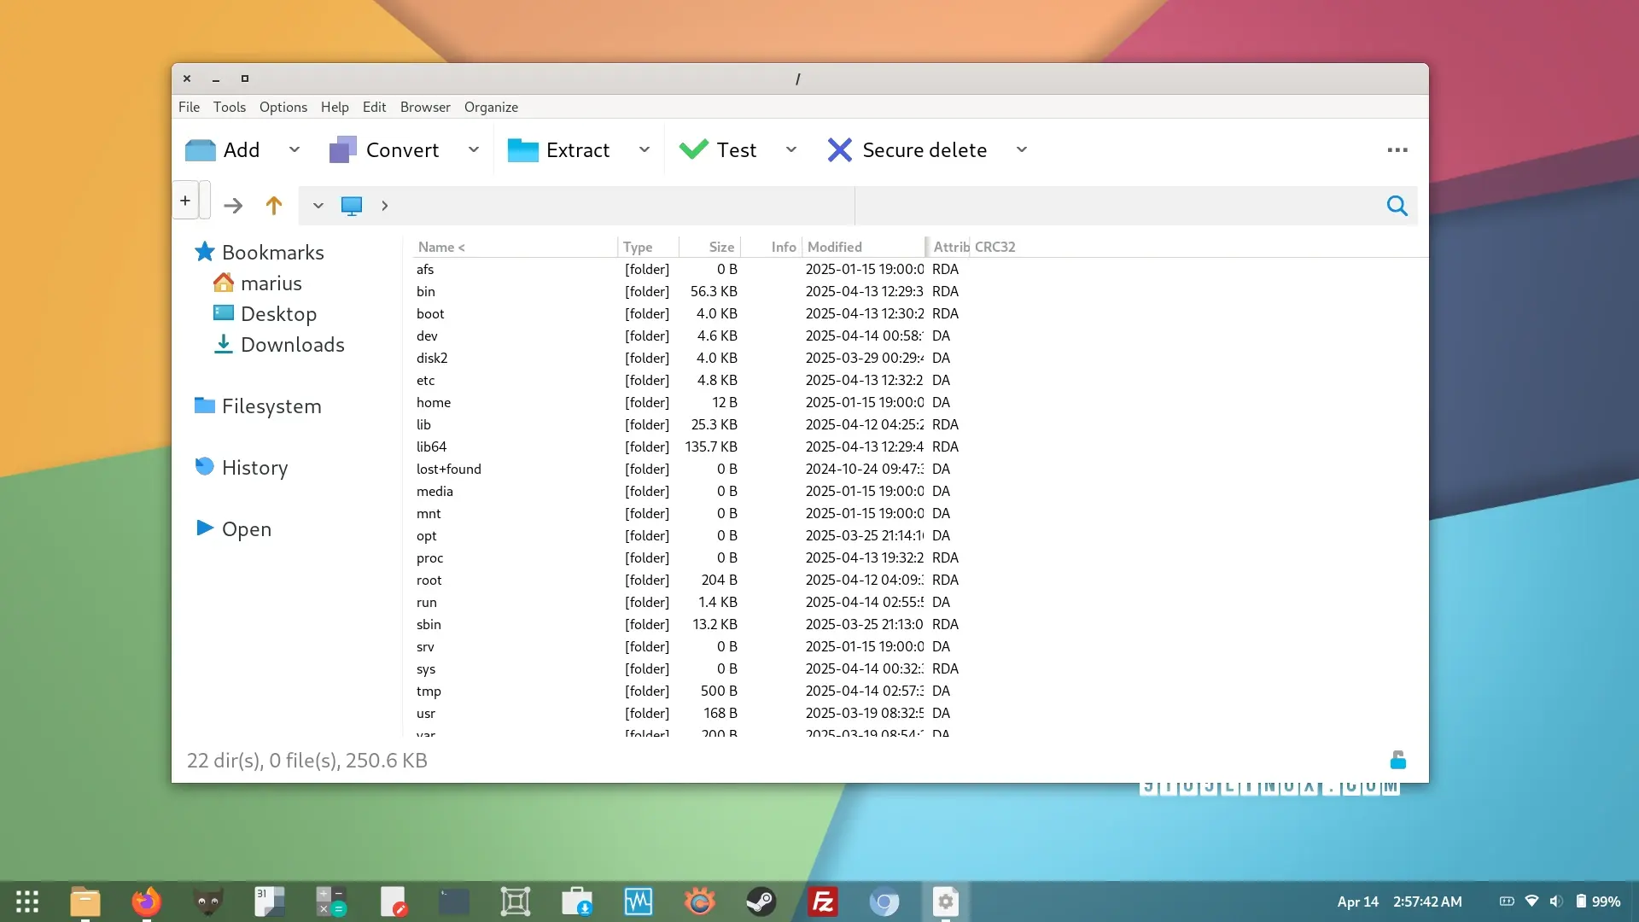Open the Secure delete dropdown arrow

tap(1022, 150)
